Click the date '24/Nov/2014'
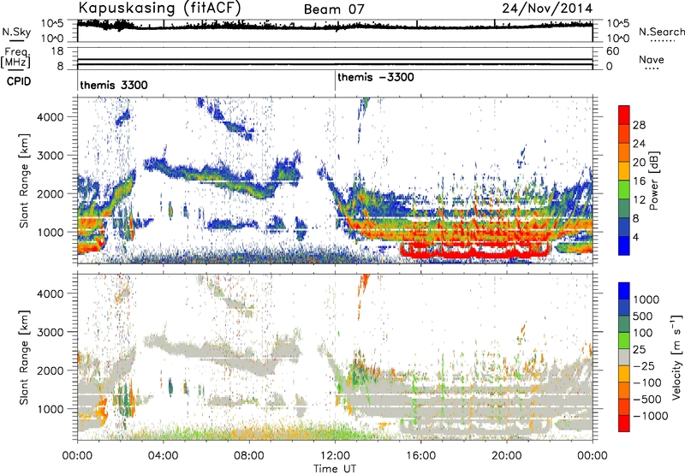This screenshot has width=685, height=474. tap(547, 8)
